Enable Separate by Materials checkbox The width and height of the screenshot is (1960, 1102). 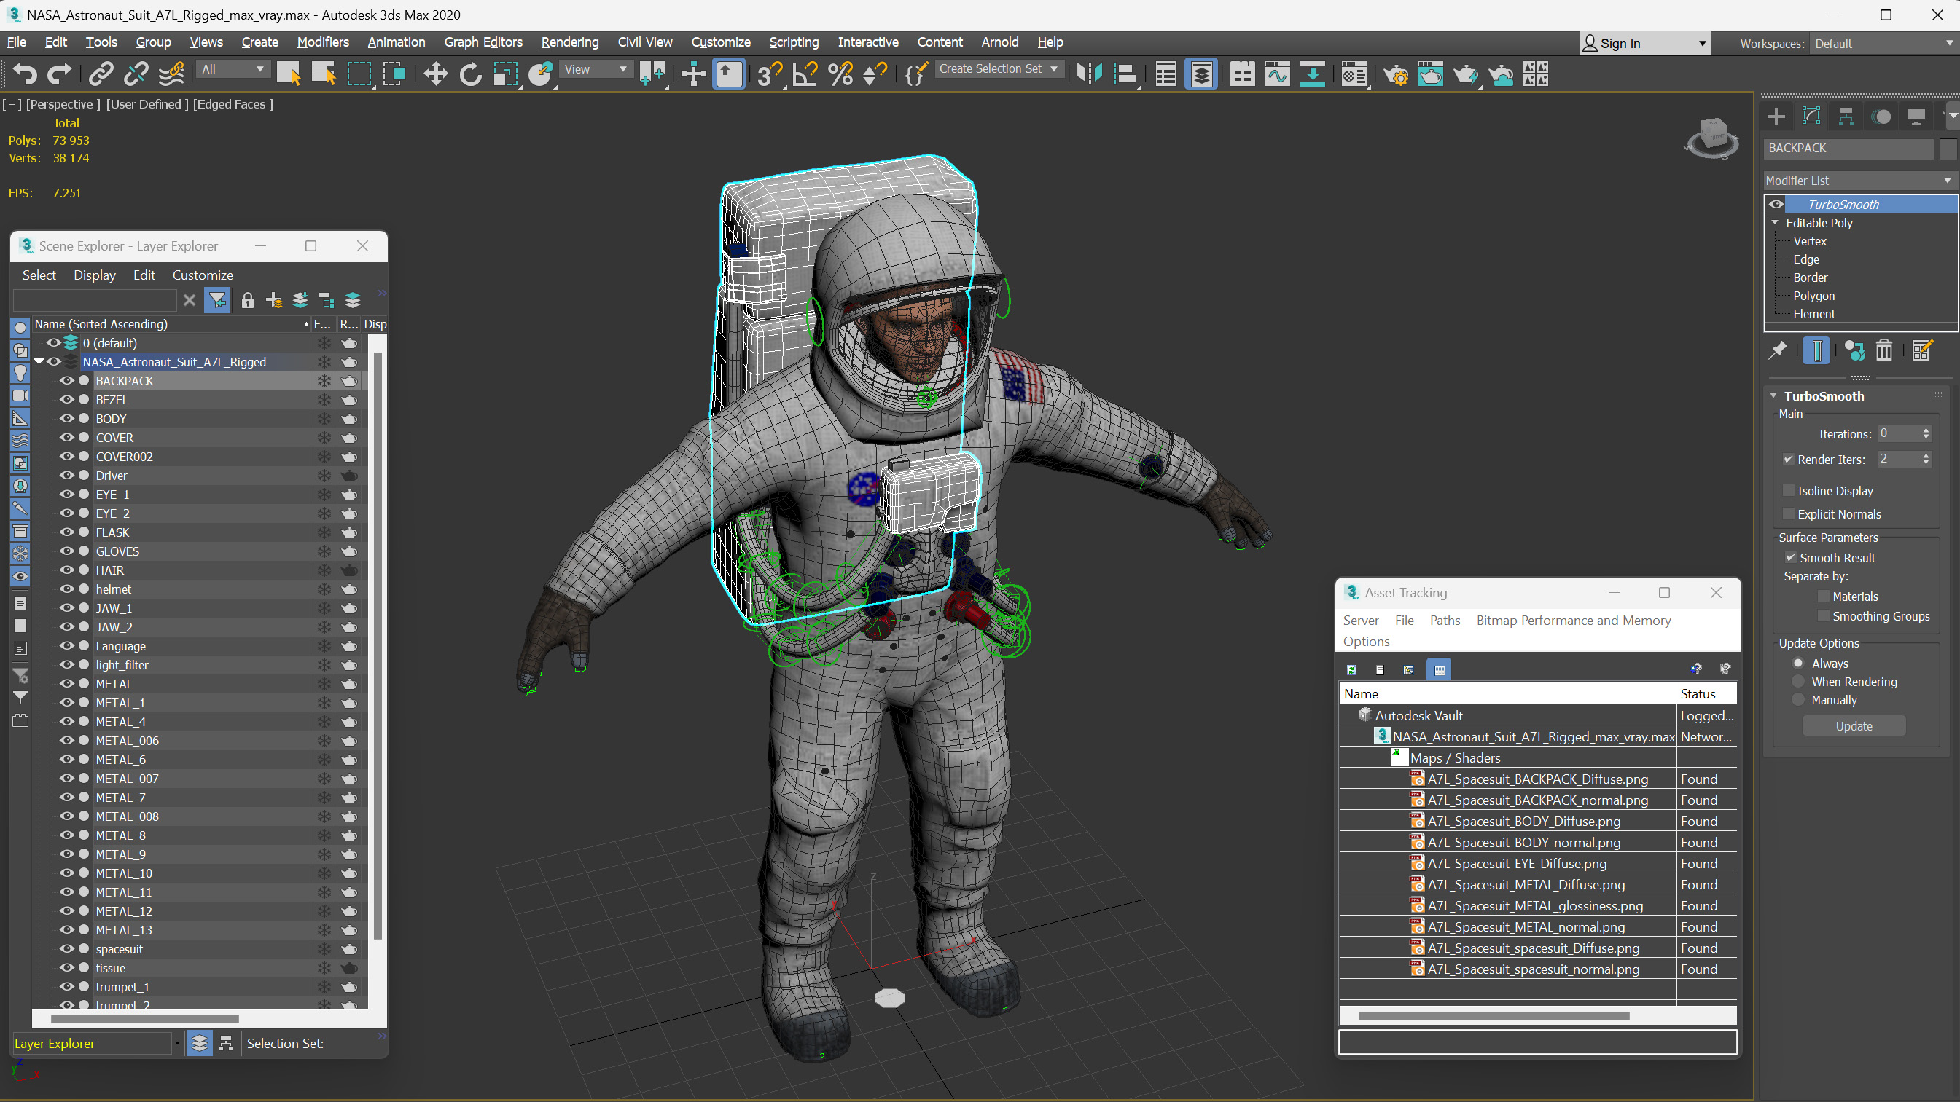pos(1823,597)
